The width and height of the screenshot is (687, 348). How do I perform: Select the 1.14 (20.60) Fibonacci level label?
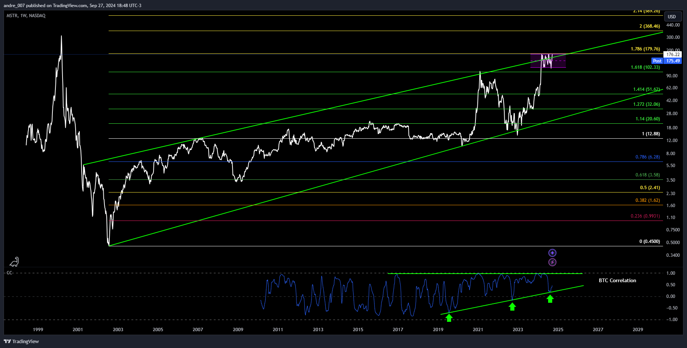point(648,119)
